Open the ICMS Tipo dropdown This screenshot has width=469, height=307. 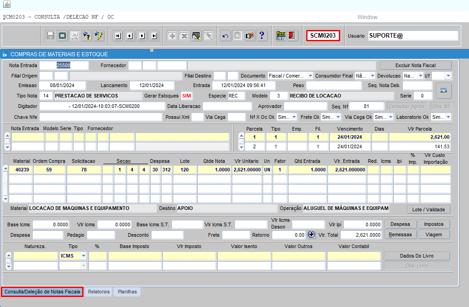83,256
